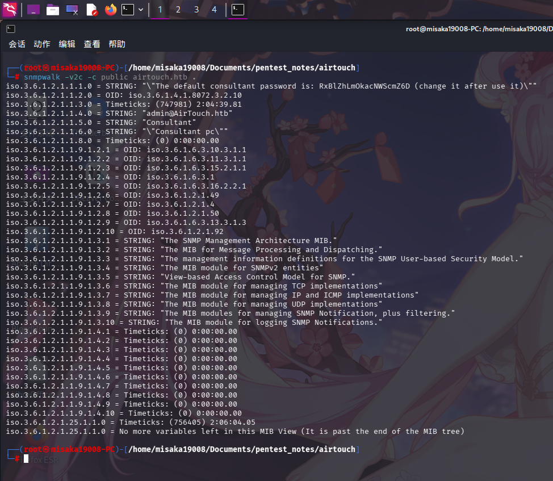This screenshot has width=553, height=481.
Task: Click "SNMP User-based Security Model" line
Action: pos(342,258)
